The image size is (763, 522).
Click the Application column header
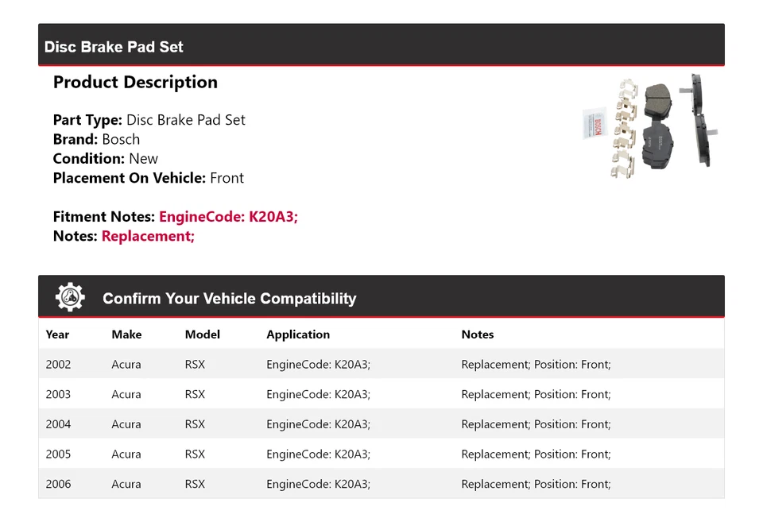298,334
